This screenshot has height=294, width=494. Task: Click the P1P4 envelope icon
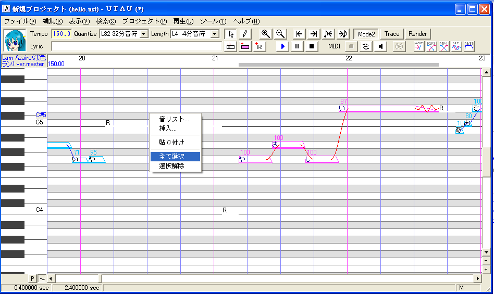click(444, 46)
